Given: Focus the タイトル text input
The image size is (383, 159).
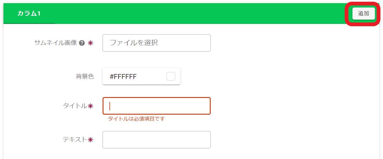Looking at the screenshot, I should [156, 106].
